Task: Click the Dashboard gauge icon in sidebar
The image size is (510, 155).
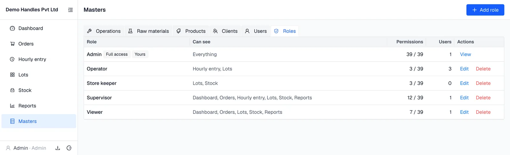Action: click(x=12, y=28)
